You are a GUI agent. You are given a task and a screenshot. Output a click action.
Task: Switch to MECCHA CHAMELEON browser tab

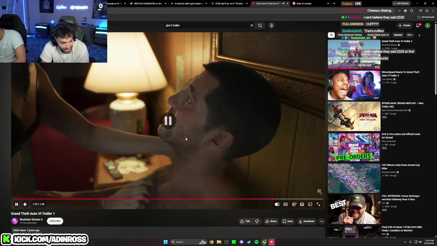point(148,3)
